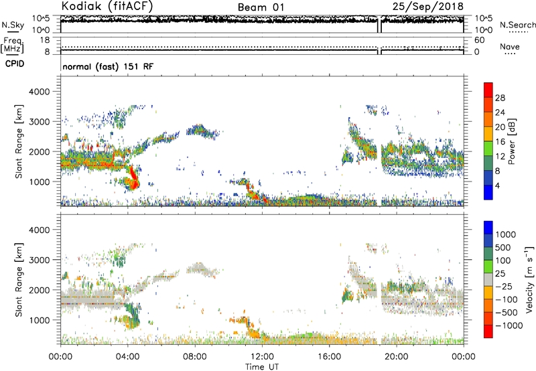Click the '60' Nave axis tick
The height and width of the screenshot is (371, 536).
(x=479, y=40)
